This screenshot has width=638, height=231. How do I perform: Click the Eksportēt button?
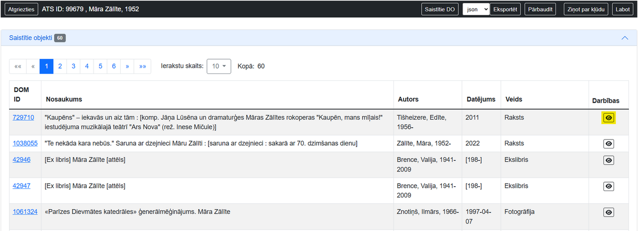tap(505, 9)
